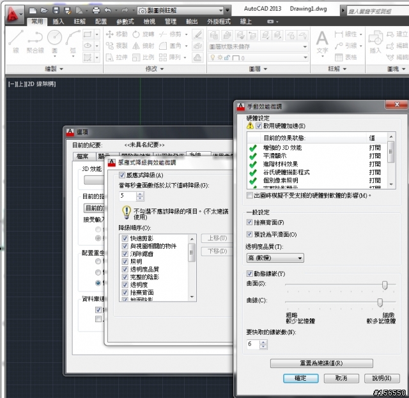
Task: Click the Table (表格) annotation tool
Action: click(346, 57)
